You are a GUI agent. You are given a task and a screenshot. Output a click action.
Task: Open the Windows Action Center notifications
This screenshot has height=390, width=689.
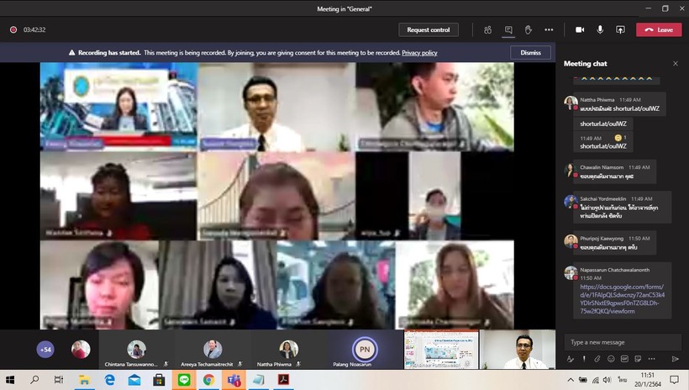674,379
